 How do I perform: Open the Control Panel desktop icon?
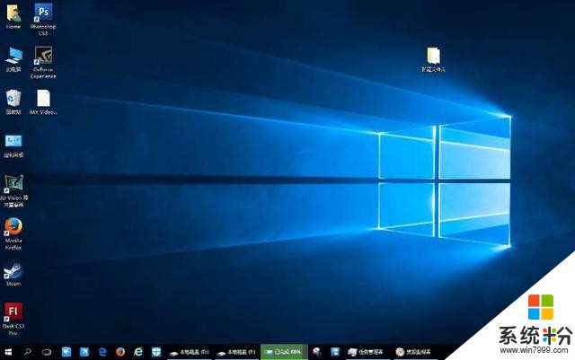pyautogui.click(x=13, y=146)
